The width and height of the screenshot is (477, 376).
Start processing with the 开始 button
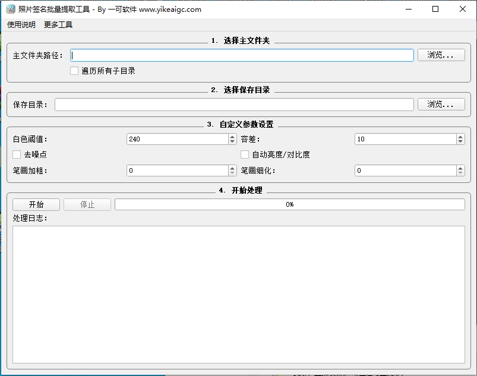pyautogui.click(x=36, y=205)
